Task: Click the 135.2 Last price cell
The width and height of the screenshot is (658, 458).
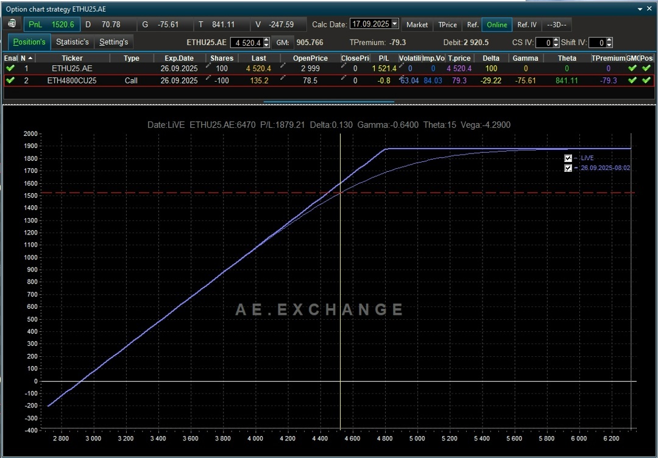Action: click(259, 80)
